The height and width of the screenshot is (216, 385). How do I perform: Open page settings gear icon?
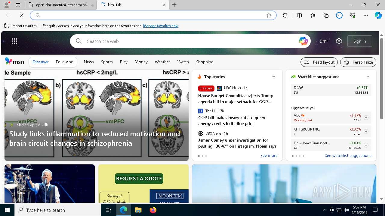pyautogui.click(x=339, y=41)
